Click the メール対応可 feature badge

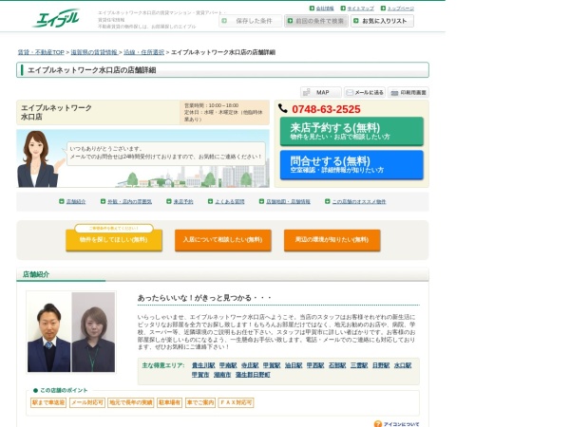[x=86, y=402]
